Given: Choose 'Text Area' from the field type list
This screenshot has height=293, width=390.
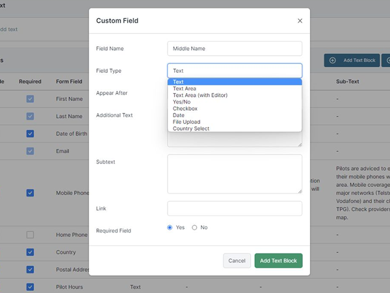Looking at the screenshot, I should 185,89.
